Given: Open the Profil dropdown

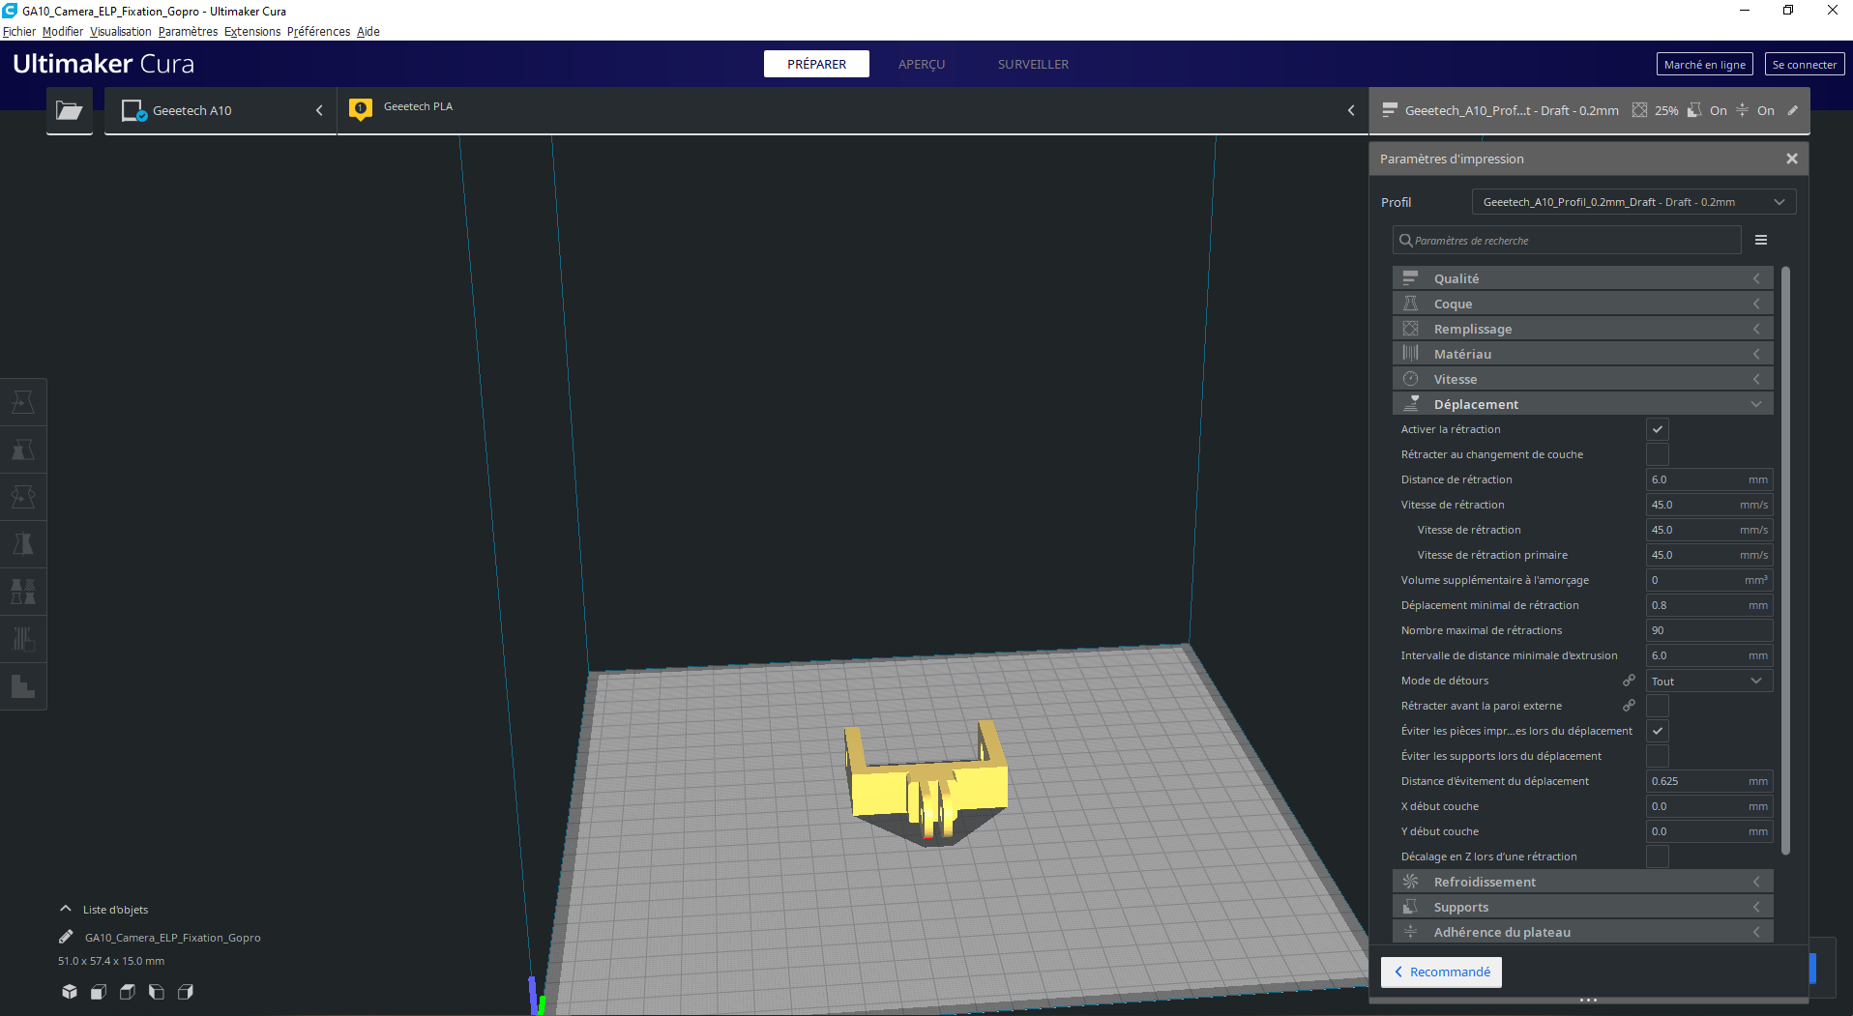Looking at the screenshot, I should [1633, 202].
